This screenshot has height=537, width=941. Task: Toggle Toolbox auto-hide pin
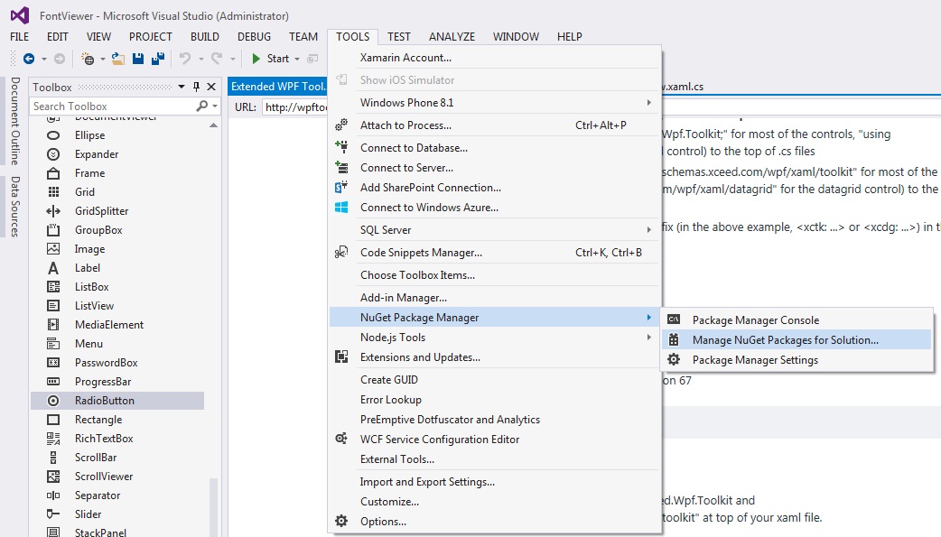pyautogui.click(x=196, y=87)
